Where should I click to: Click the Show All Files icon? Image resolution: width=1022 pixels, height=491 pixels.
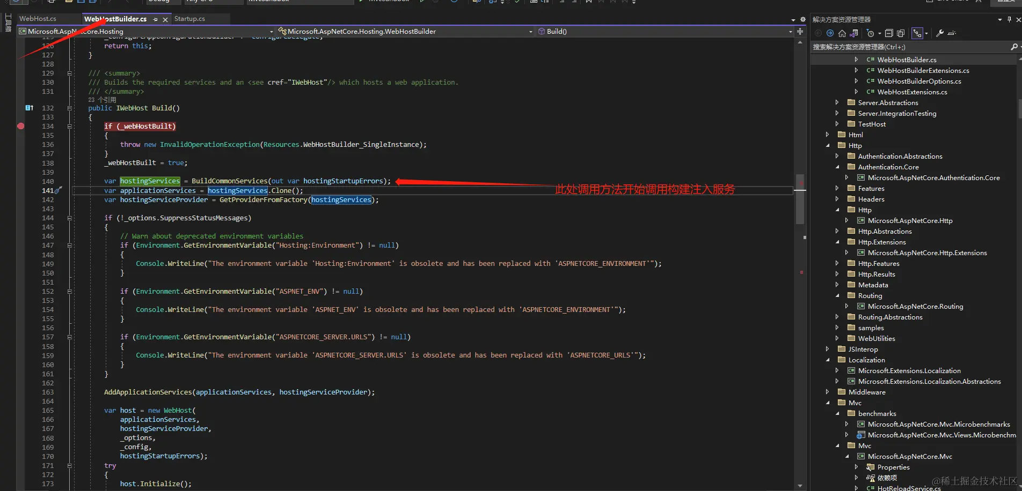coord(901,33)
